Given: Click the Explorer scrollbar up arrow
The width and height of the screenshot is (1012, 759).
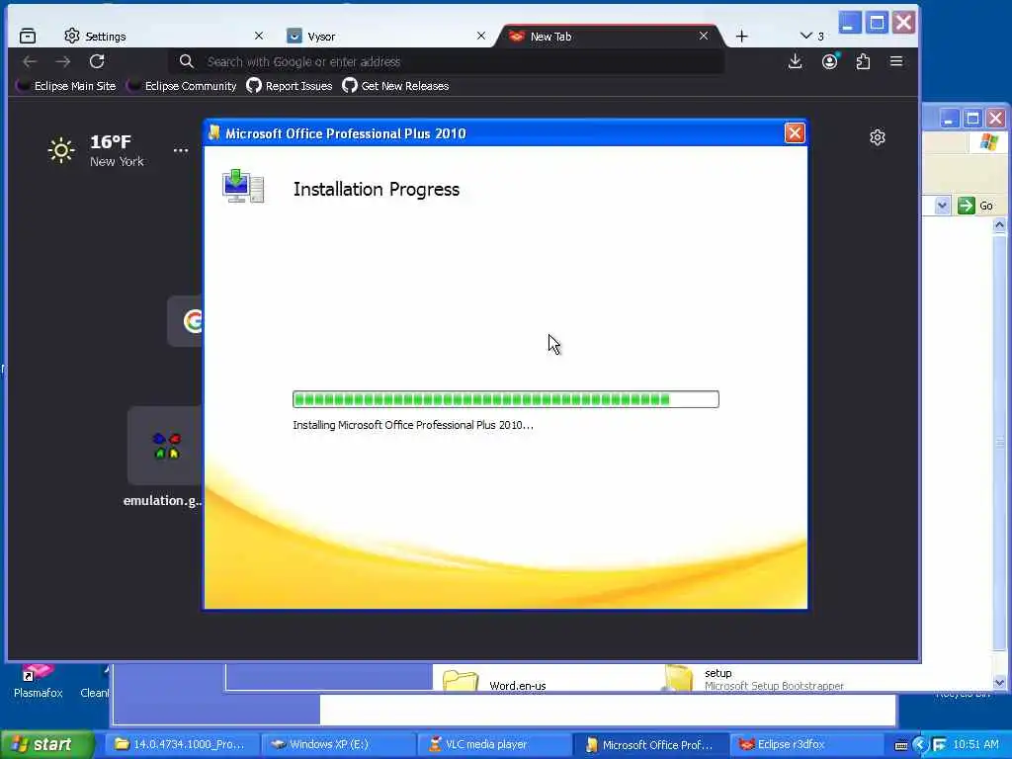Looking at the screenshot, I should point(1000,225).
